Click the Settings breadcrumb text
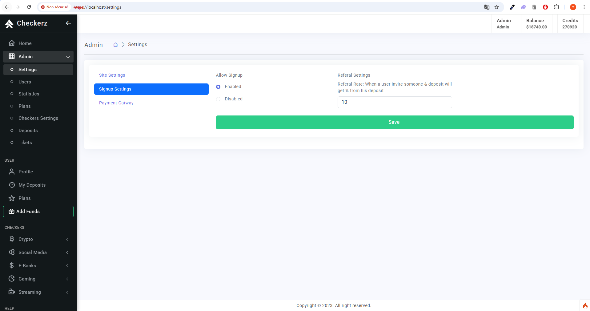Screen dimensions: 590x311 point(138,44)
